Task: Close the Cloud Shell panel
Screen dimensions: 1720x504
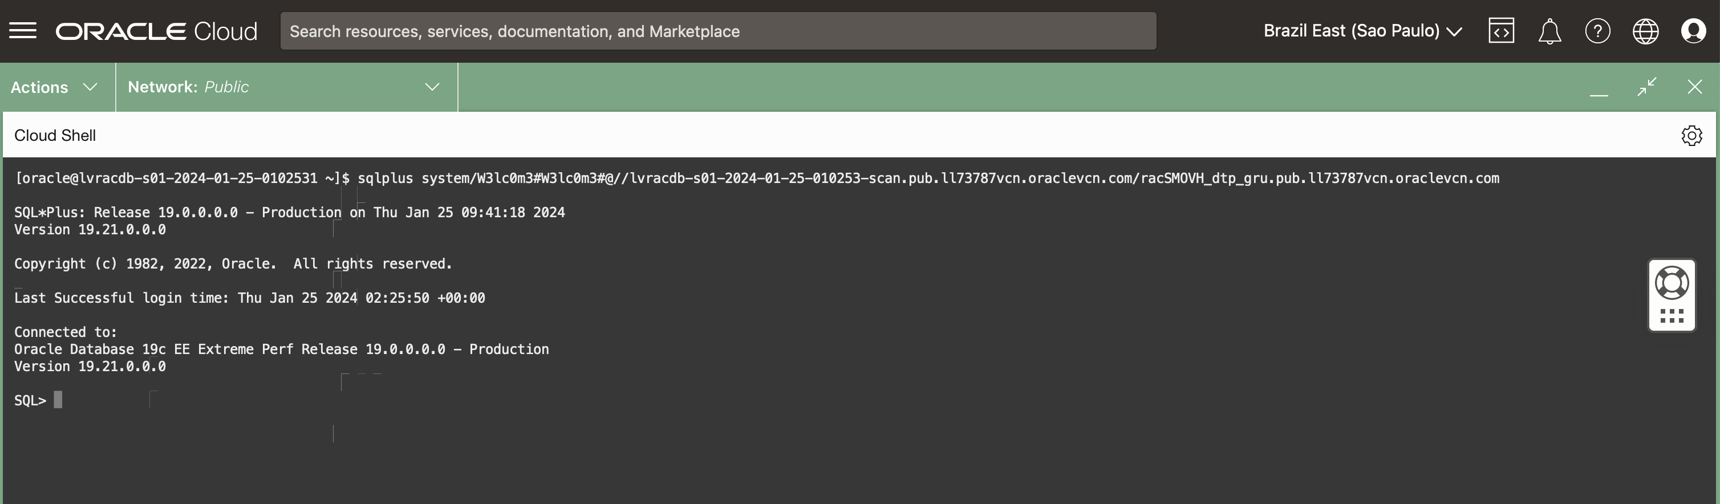Action: [x=1695, y=87]
